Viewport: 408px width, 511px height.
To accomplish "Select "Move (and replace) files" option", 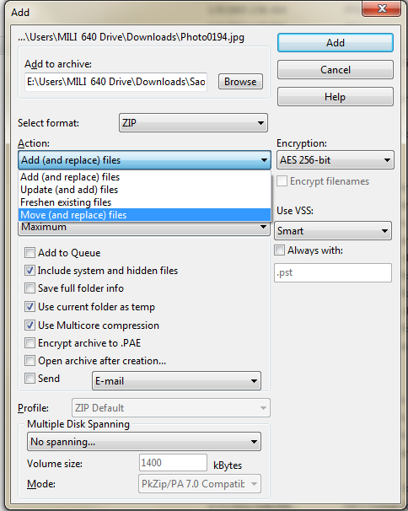I will point(144,215).
